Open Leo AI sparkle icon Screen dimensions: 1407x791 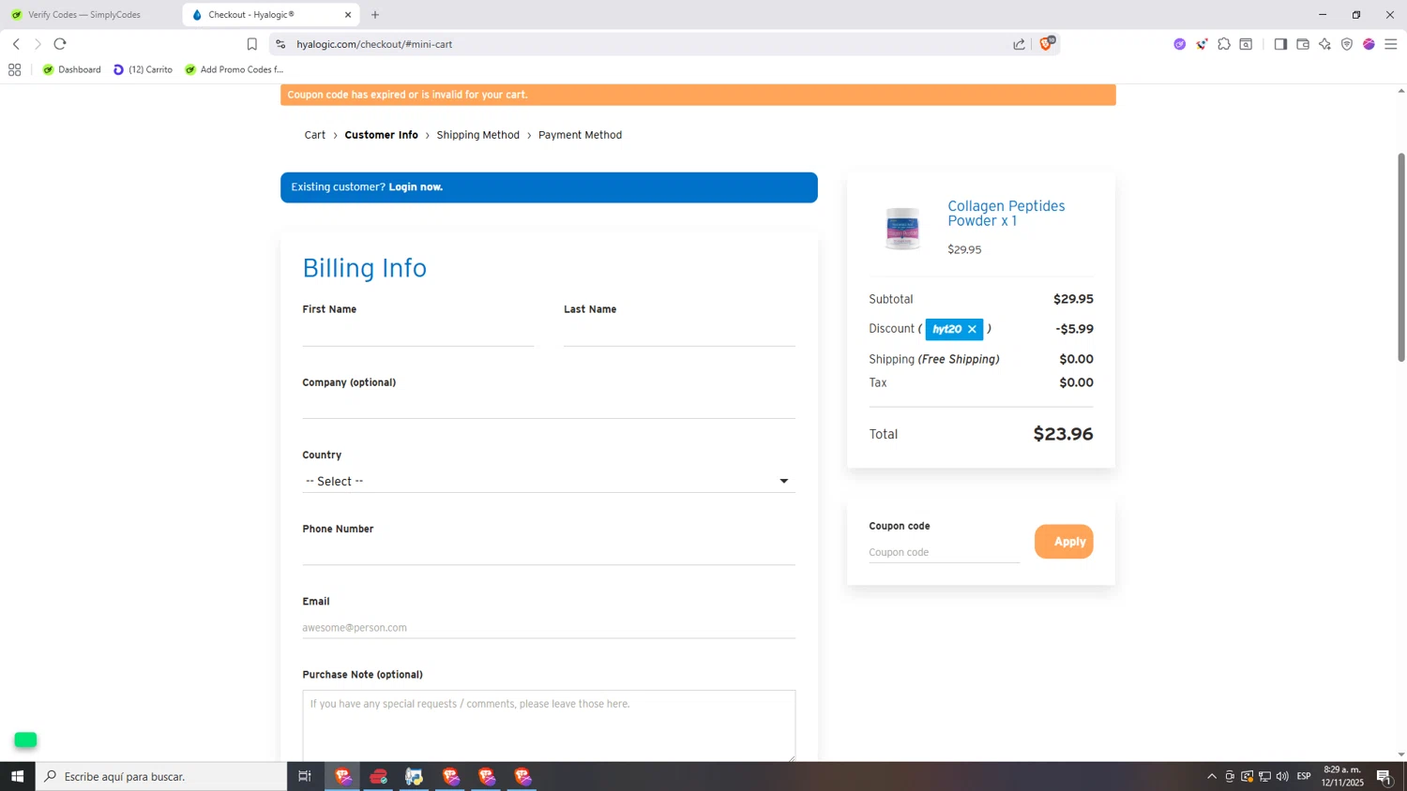point(1324,44)
